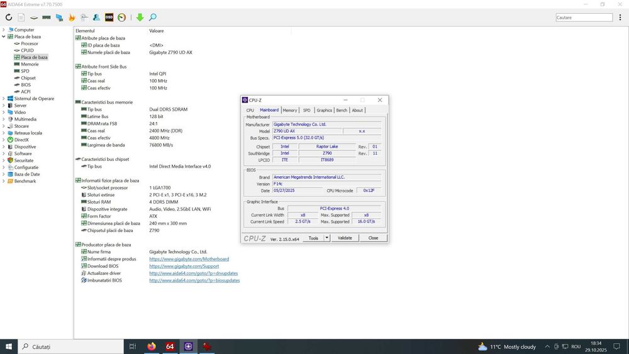Click the Refresh toolbar icon in AIDA64

(8, 17)
